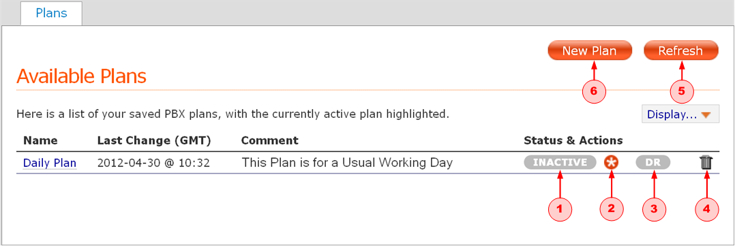Click the Last Change (GMT) column header
The width and height of the screenshot is (735, 246).
click(x=154, y=140)
